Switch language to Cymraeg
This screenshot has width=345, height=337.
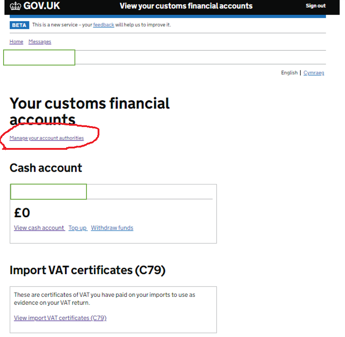314,73
